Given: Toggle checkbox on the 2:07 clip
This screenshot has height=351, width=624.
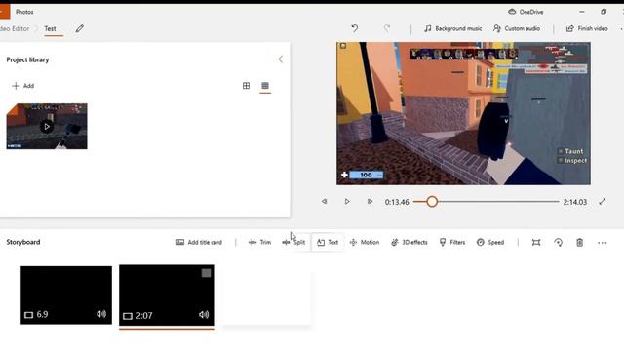Looking at the screenshot, I should point(206,273).
